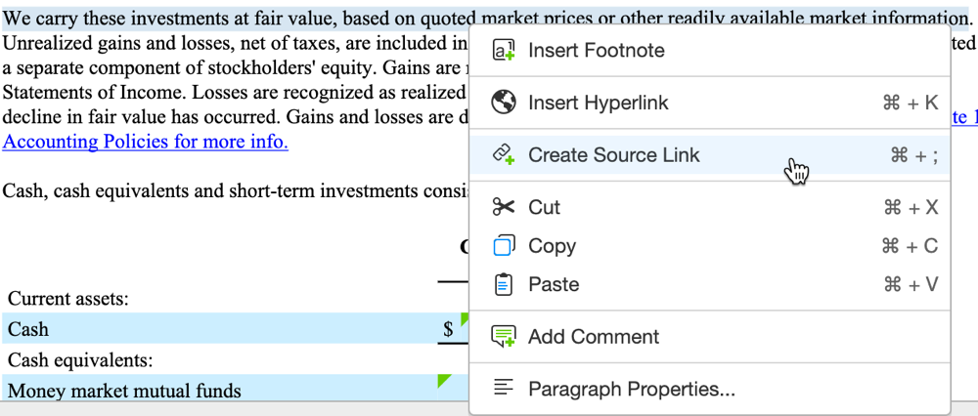Viewport: 978px width, 416px height.
Task: Choose Paragraph Properties... menu option
Action: (x=631, y=389)
